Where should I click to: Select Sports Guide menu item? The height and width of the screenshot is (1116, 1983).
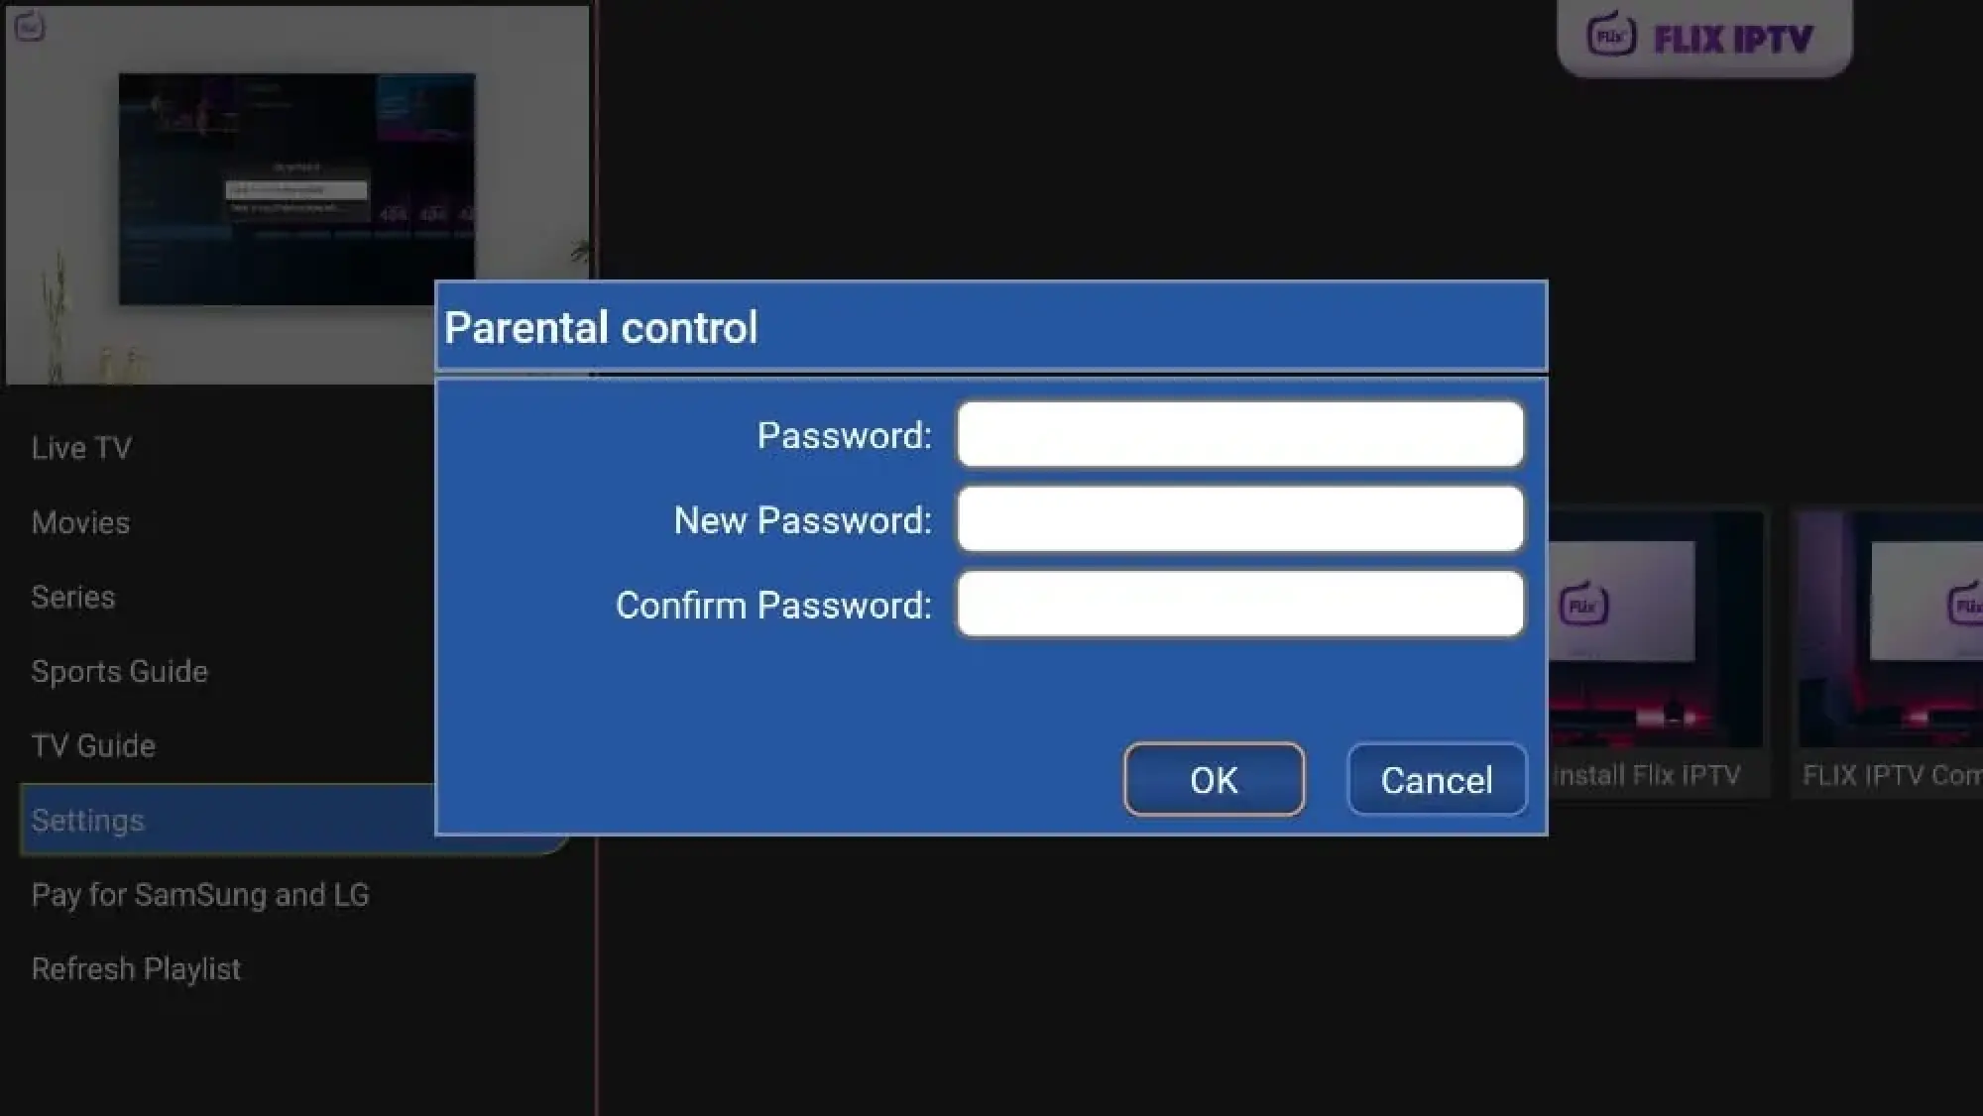[x=119, y=670]
